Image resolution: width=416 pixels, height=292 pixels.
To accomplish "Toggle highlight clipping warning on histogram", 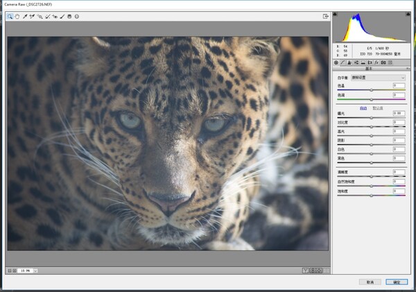I will 408,14.
